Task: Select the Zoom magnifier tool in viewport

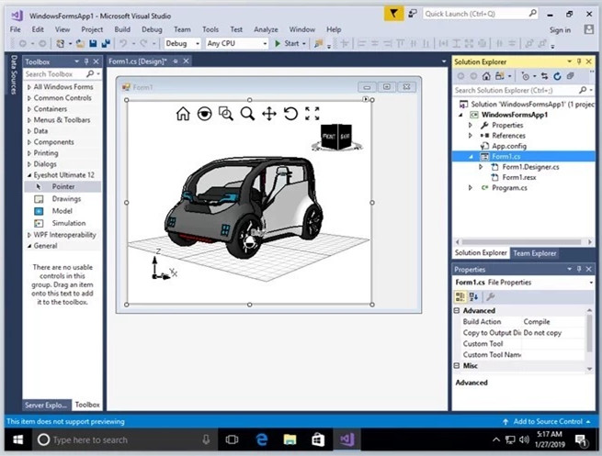Action: (x=247, y=114)
